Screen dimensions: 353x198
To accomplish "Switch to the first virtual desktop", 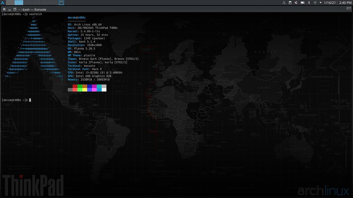I will coord(11,2).
